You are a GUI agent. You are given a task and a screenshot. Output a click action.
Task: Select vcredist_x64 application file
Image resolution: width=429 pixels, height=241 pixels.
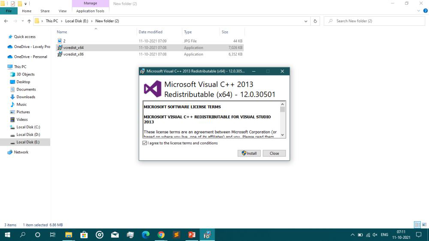coord(150,48)
